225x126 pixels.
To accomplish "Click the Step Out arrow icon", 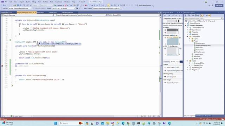I will tap(99, 5).
